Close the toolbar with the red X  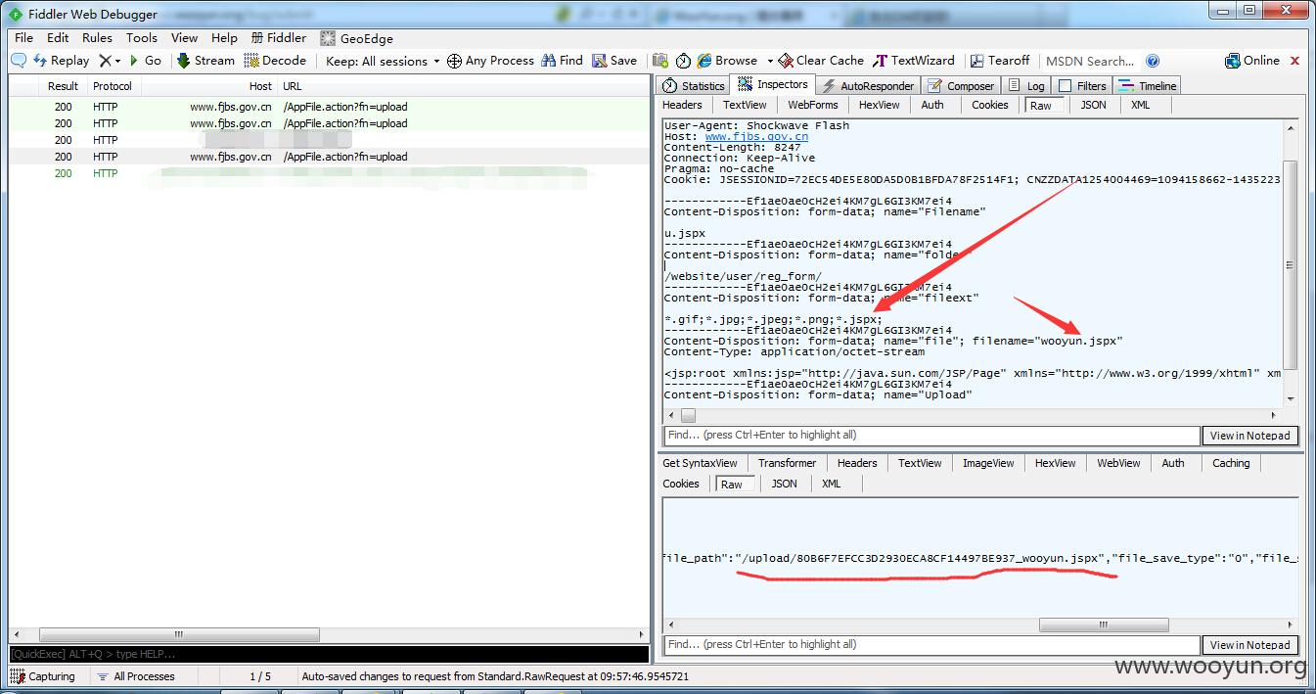tap(1295, 61)
